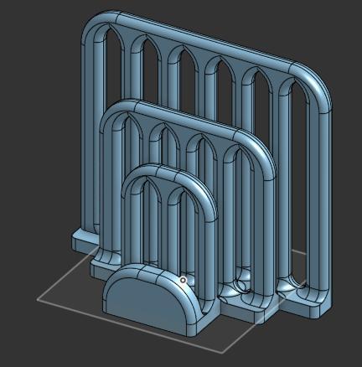362x367 pixels.
Task: Click the origin point circle marker
Action: [183, 280]
